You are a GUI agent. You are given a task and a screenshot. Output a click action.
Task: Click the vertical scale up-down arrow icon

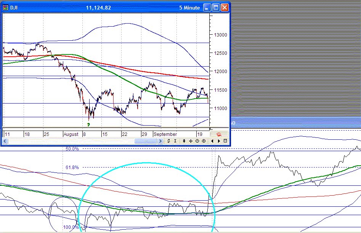point(184,141)
